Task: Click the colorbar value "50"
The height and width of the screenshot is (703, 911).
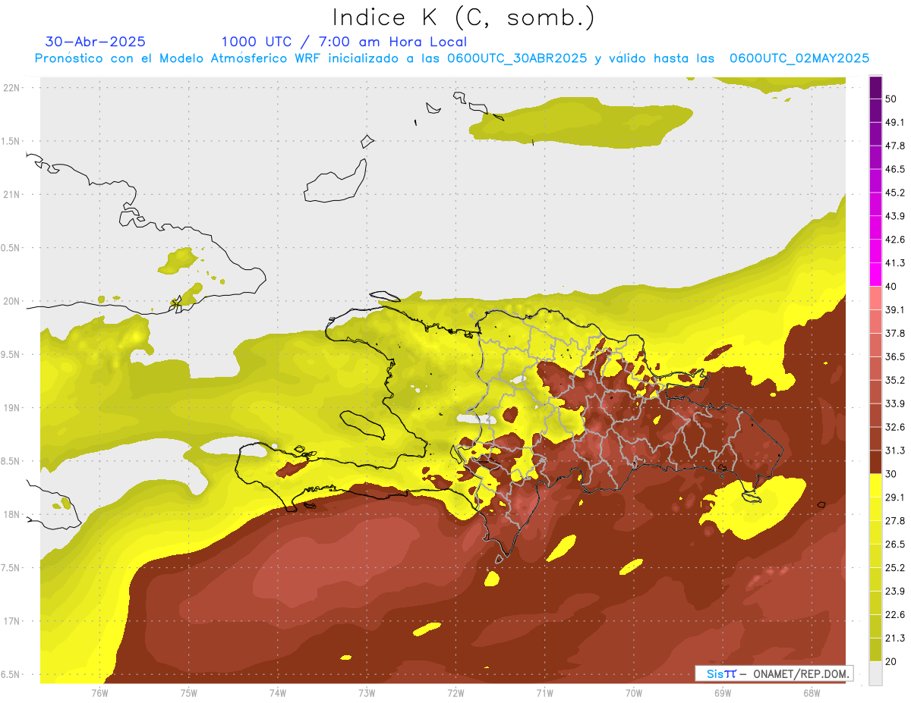Action: click(x=891, y=99)
